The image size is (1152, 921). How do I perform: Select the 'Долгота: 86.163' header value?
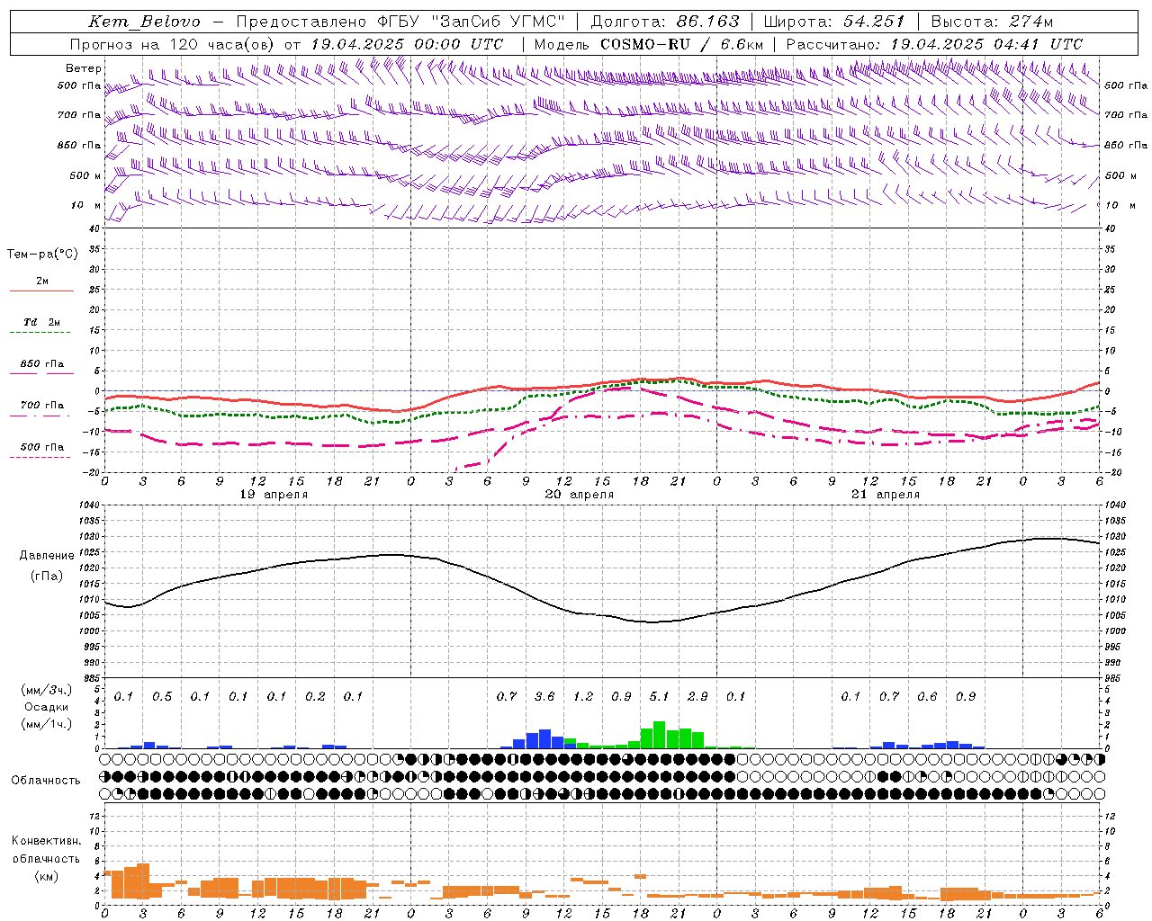pyautogui.click(x=665, y=22)
